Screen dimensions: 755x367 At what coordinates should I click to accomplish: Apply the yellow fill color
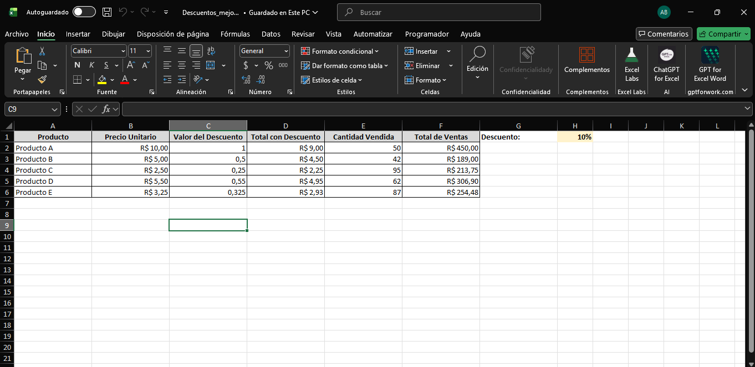102,80
